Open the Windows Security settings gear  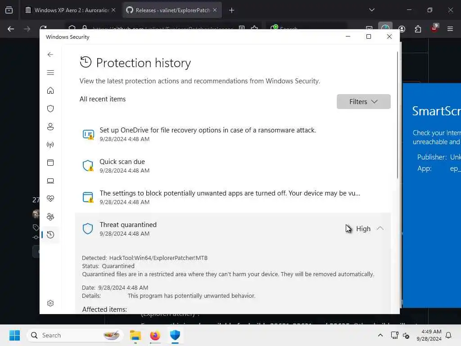coord(50,303)
